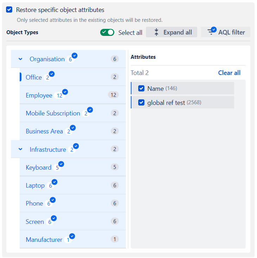Uncheck the Name attribute checkbox
This screenshot has height=258, width=257.
[141, 88]
